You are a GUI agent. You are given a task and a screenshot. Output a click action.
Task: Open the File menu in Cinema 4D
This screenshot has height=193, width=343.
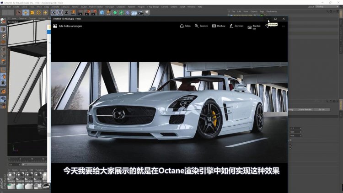(x=3, y=7)
